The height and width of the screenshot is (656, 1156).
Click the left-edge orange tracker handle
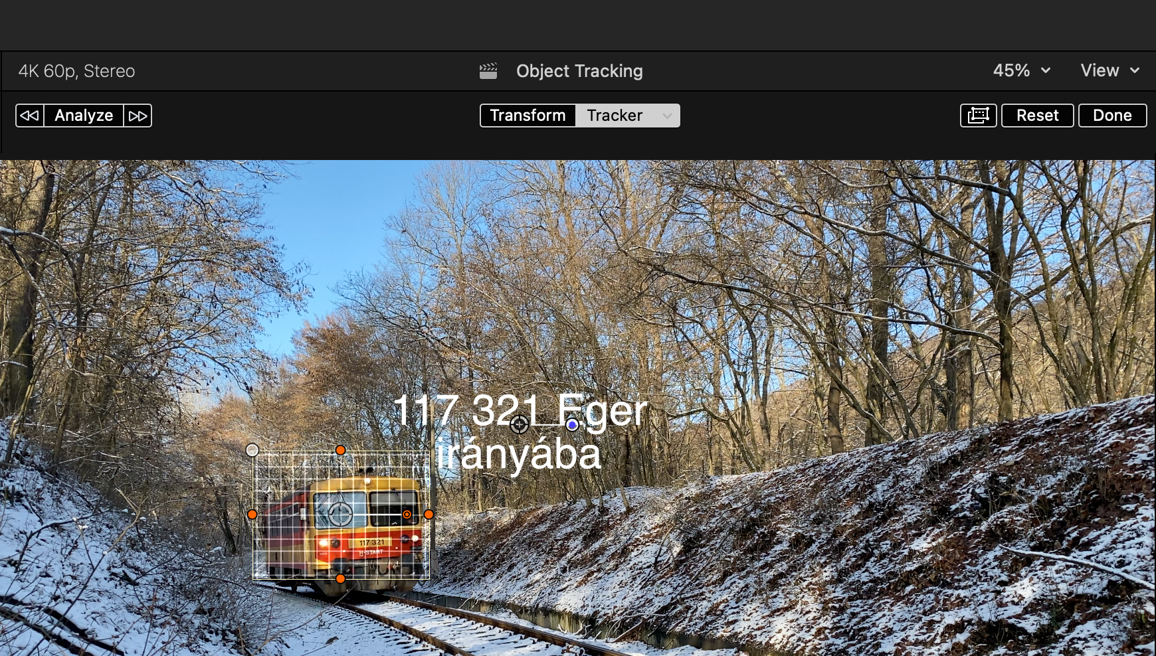252,515
